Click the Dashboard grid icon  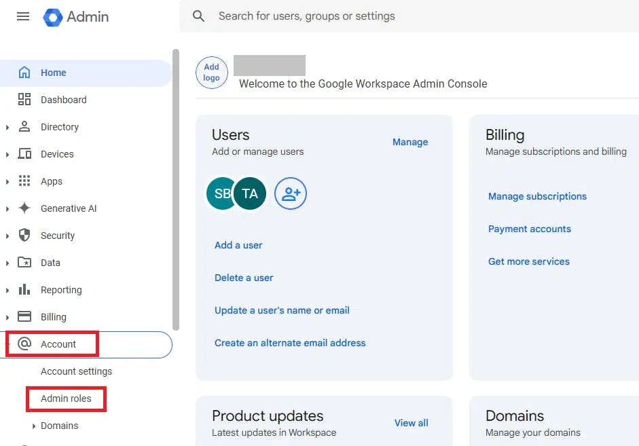click(x=24, y=99)
